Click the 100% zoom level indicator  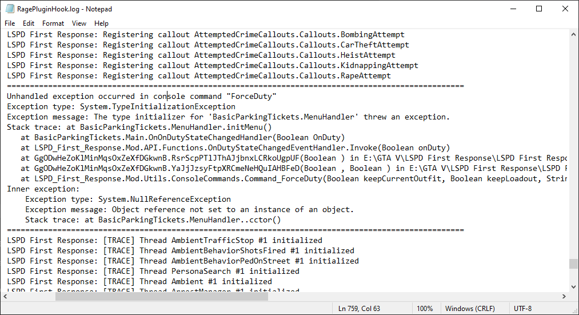(425, 309)
